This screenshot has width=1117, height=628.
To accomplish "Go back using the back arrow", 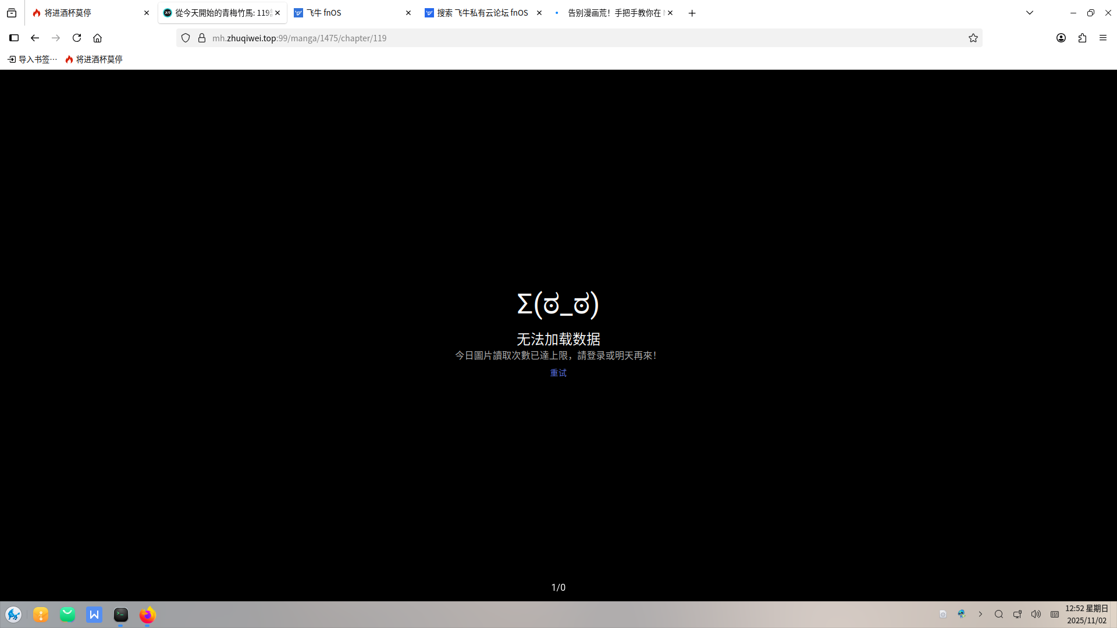I will (35, 38).
